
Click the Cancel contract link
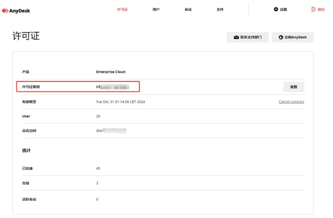[291, 102]
